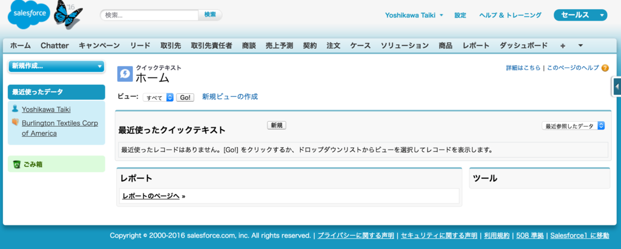This screenshot has width=621, height=249.
Task: Open the 利用規約 footer link
Action: (497, 236)
